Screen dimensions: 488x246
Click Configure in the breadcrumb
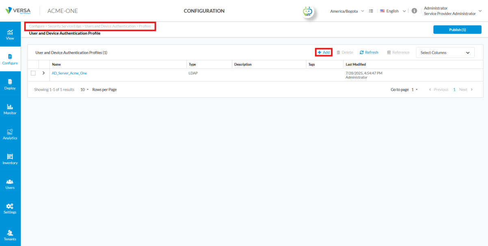(x=37, y=26)
